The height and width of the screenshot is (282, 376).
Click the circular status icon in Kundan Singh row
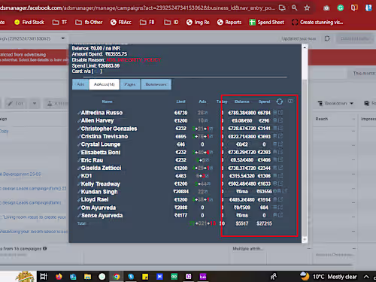coord(274,191)
